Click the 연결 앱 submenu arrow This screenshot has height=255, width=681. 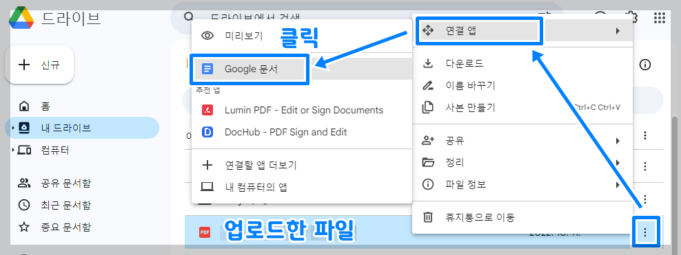tap(618, 31)
